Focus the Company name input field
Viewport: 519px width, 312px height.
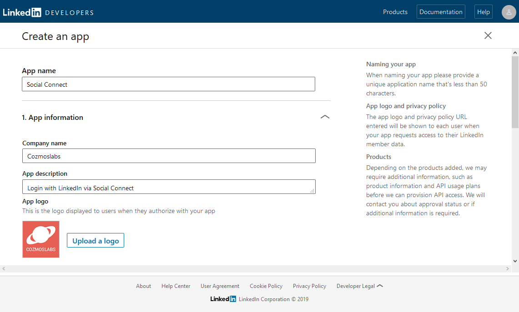[x=169, y=156]
